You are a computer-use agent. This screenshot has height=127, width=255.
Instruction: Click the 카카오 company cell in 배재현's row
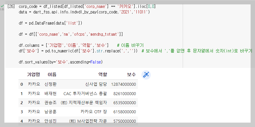click(34, 94)
